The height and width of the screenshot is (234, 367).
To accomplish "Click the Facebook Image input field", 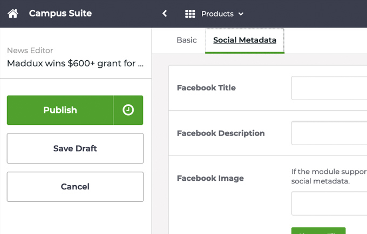I will [x=329, y=203].
